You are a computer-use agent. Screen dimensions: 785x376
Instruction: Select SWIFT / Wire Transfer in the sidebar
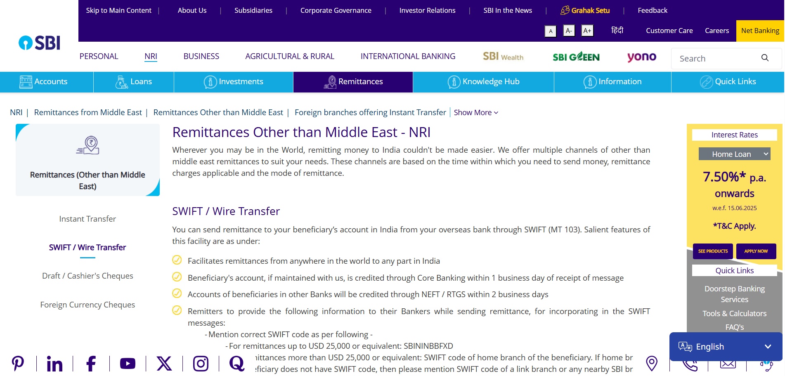click(87, 247)
